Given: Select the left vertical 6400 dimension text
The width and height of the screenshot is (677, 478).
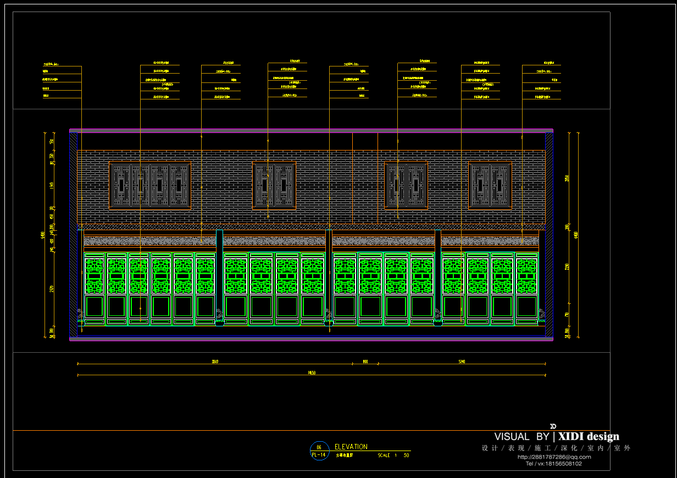Looking at the screenshot, I should click(43, 235).
